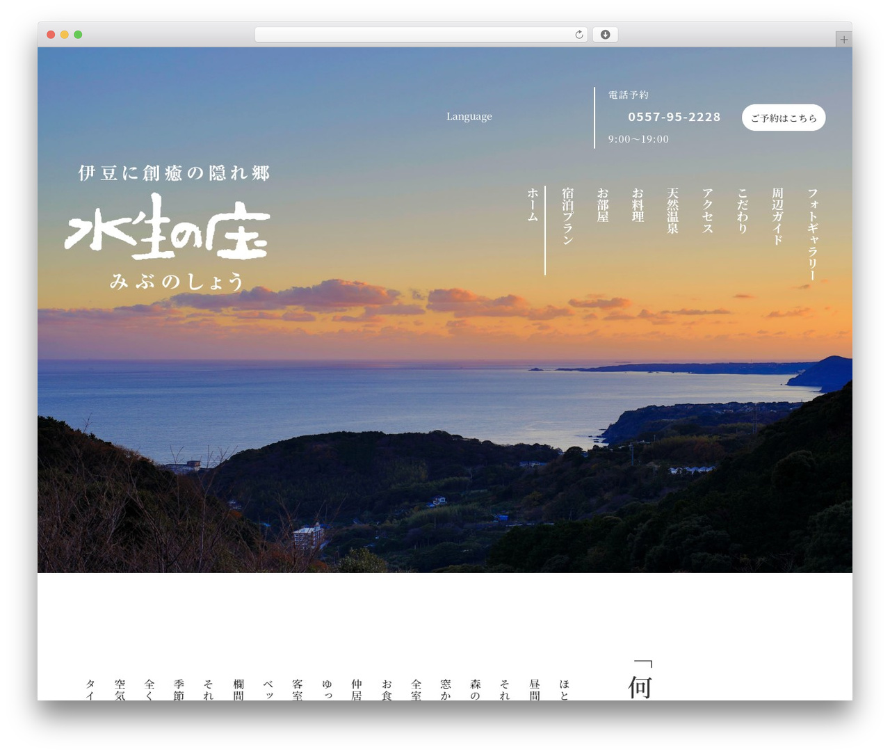Open the Language selector
This screenshot has width=890, height=754.
(x=469, y=116)
